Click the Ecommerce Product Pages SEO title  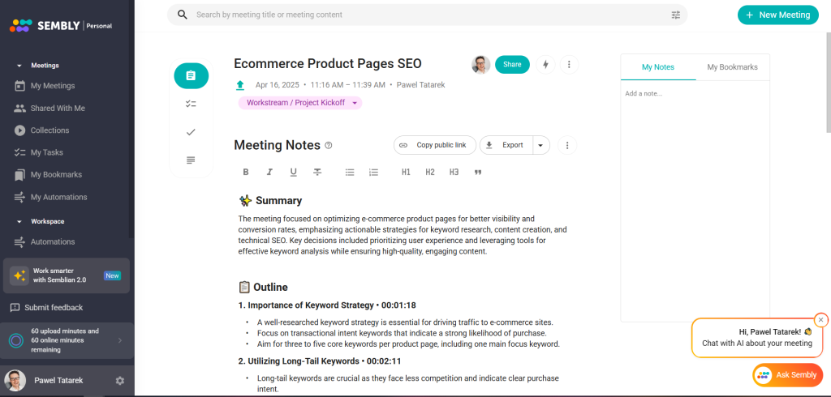pos(328,64)
